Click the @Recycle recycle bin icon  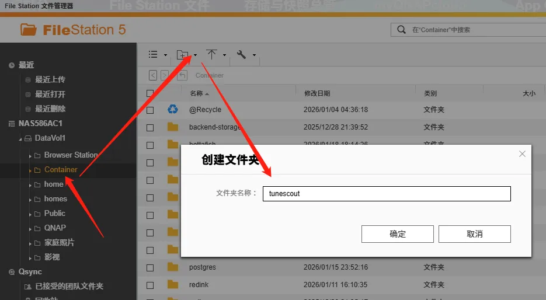click(x=173, y=109)
